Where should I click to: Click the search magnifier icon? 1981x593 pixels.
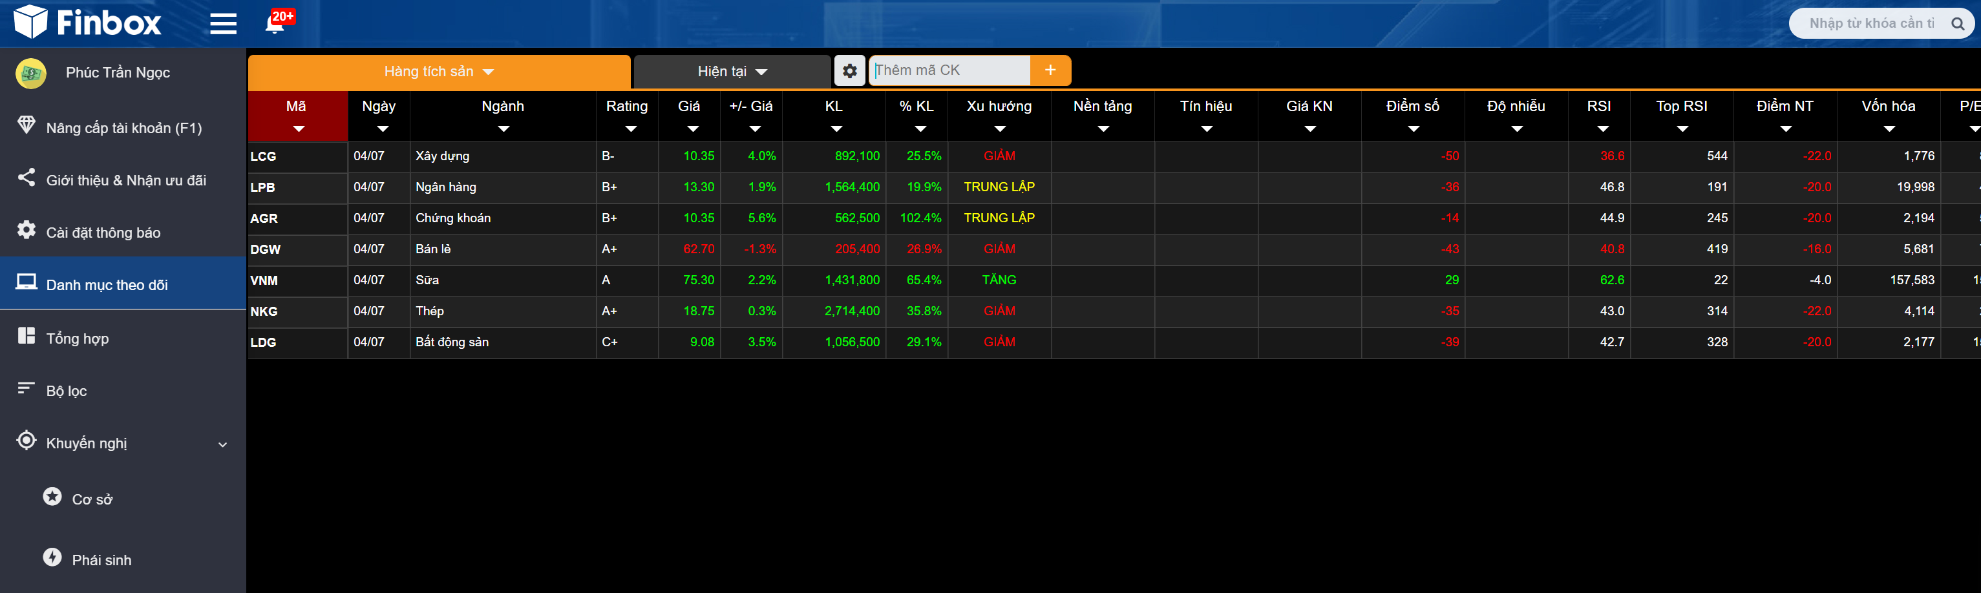click(x=1957, y=24)
